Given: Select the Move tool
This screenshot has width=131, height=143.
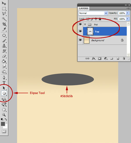Looking at the screenshot, I should 4,3.
